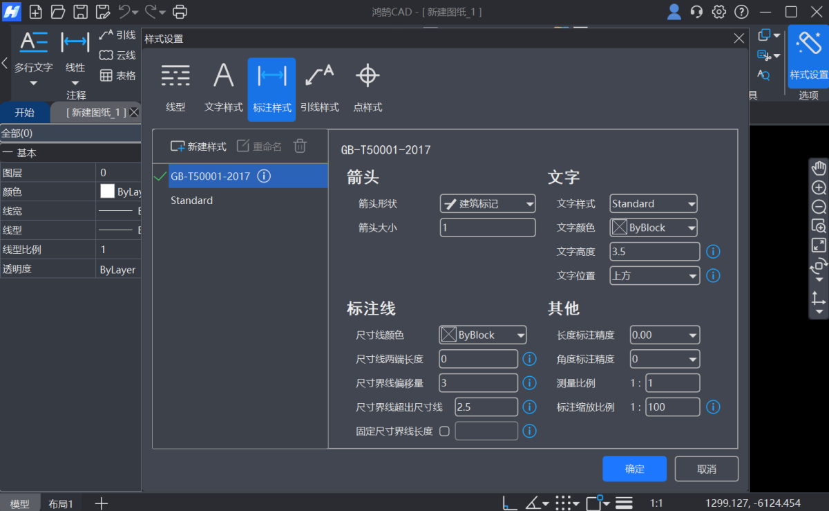Click the zoom-in icon on the right navigation bar
829x511 pixels.
[x=818, y=187]
